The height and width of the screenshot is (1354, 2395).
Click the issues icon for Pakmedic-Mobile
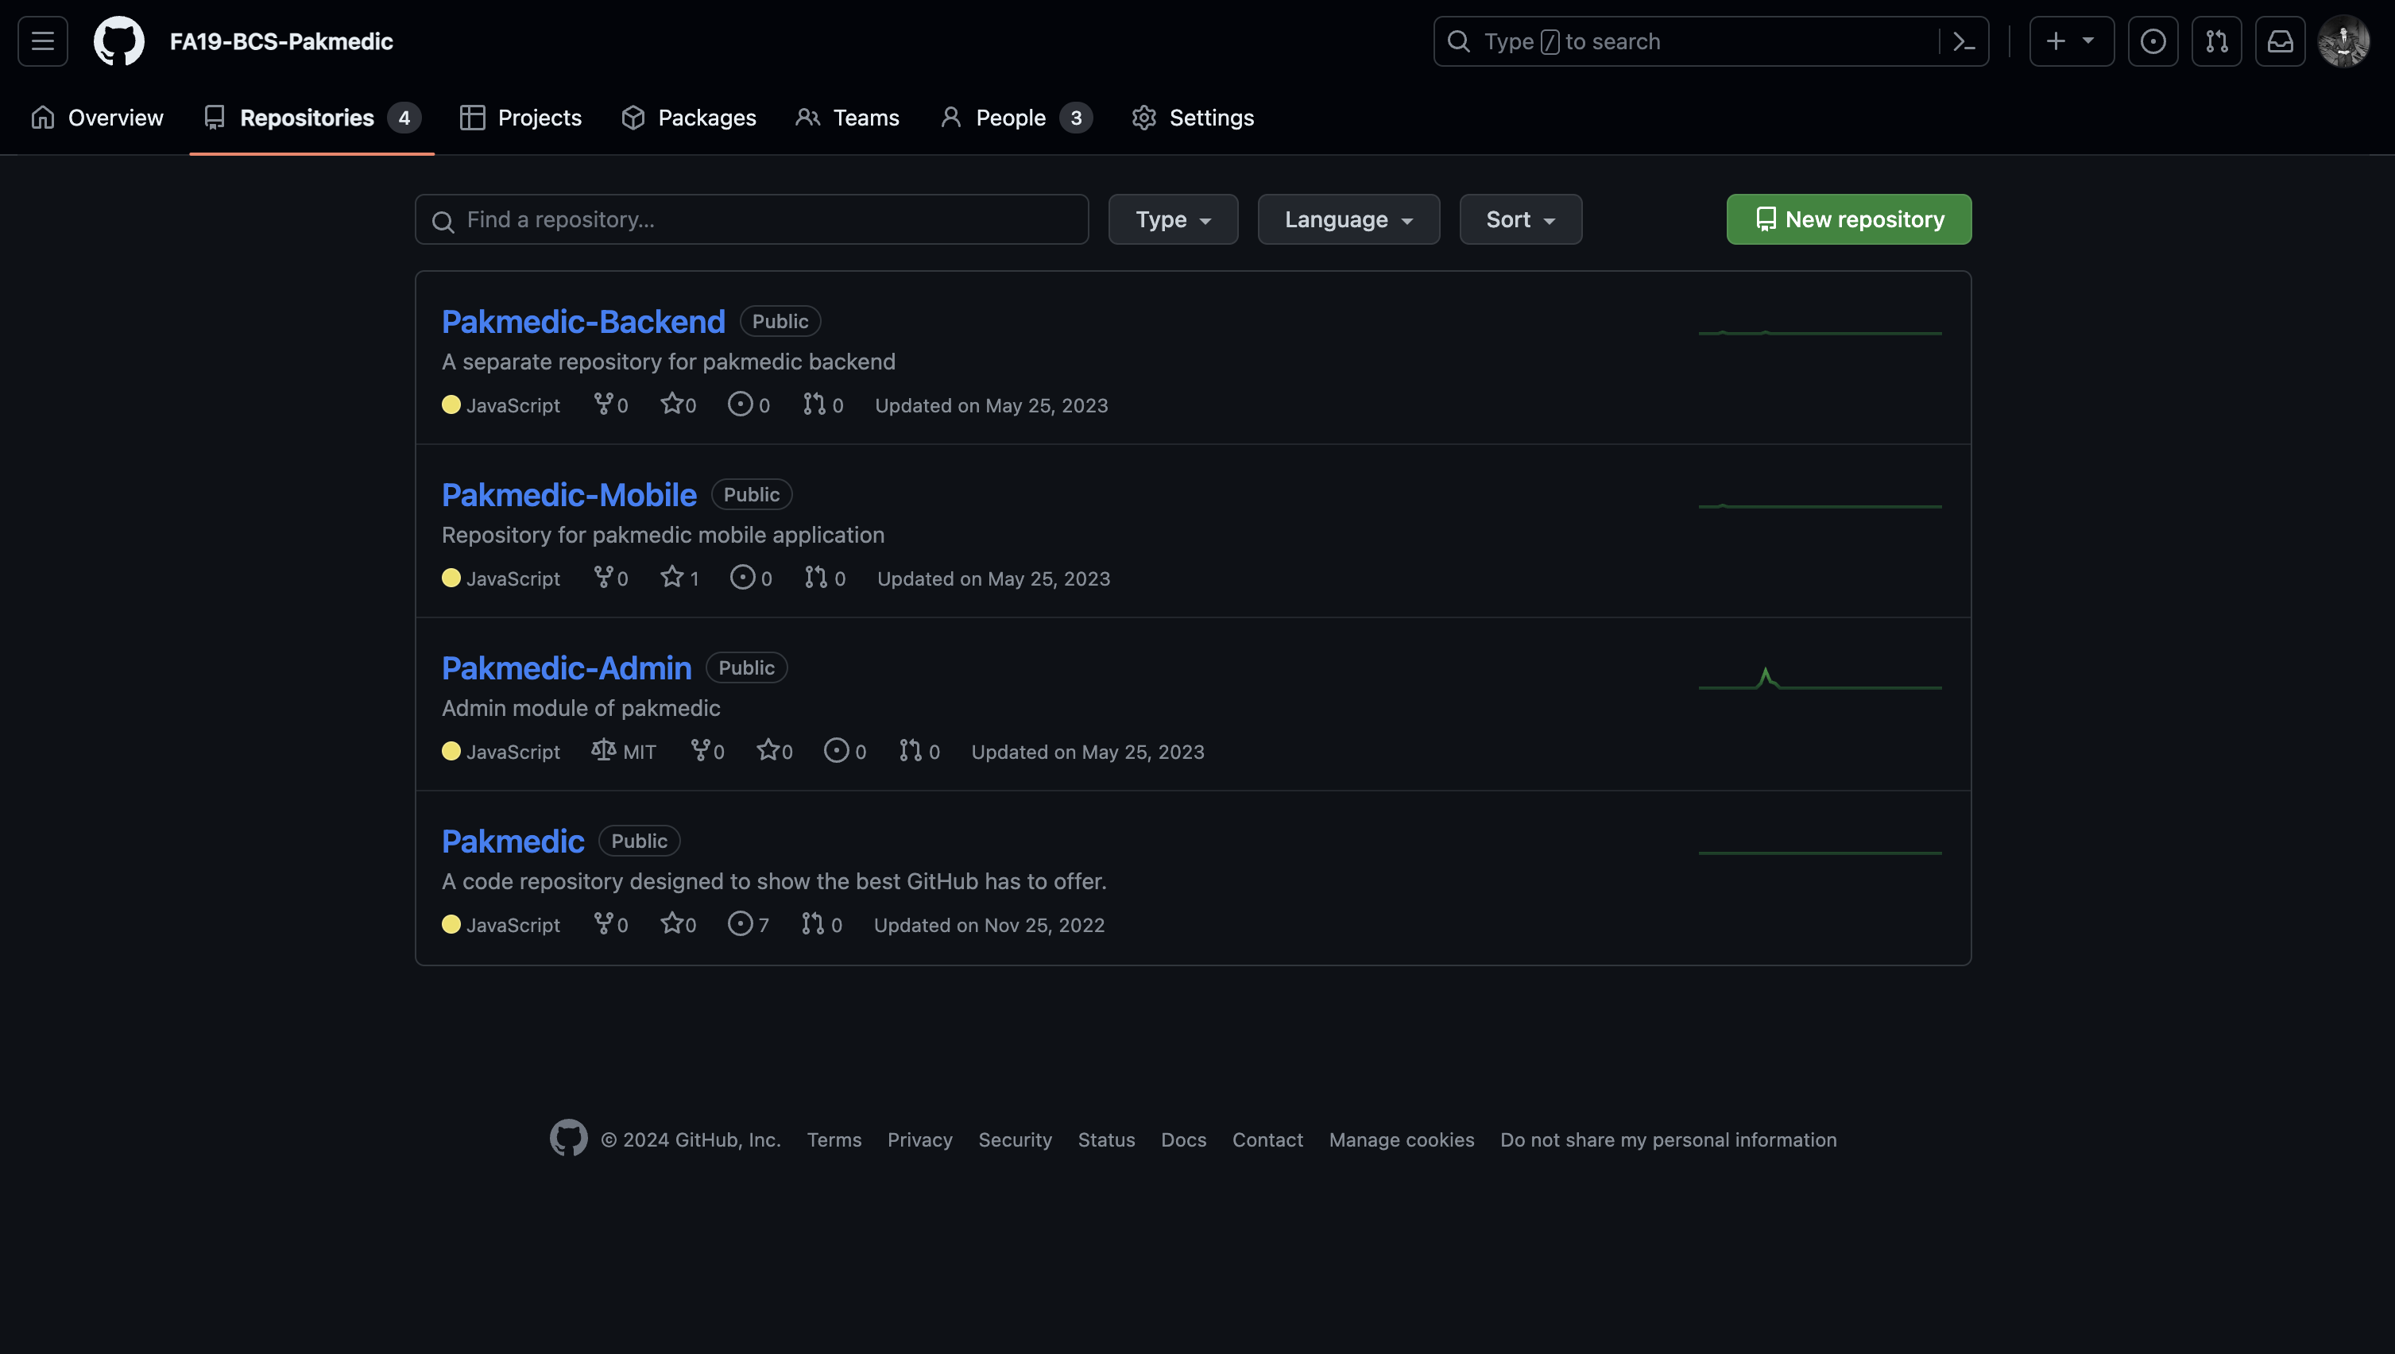click(x=742, y=577)
